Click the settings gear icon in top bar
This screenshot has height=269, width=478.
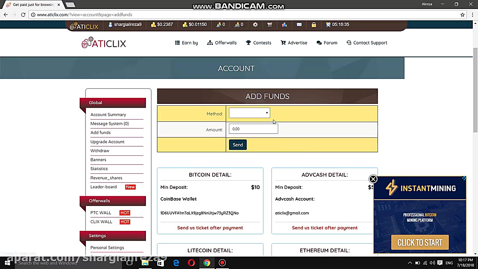(x=255, y=25)
